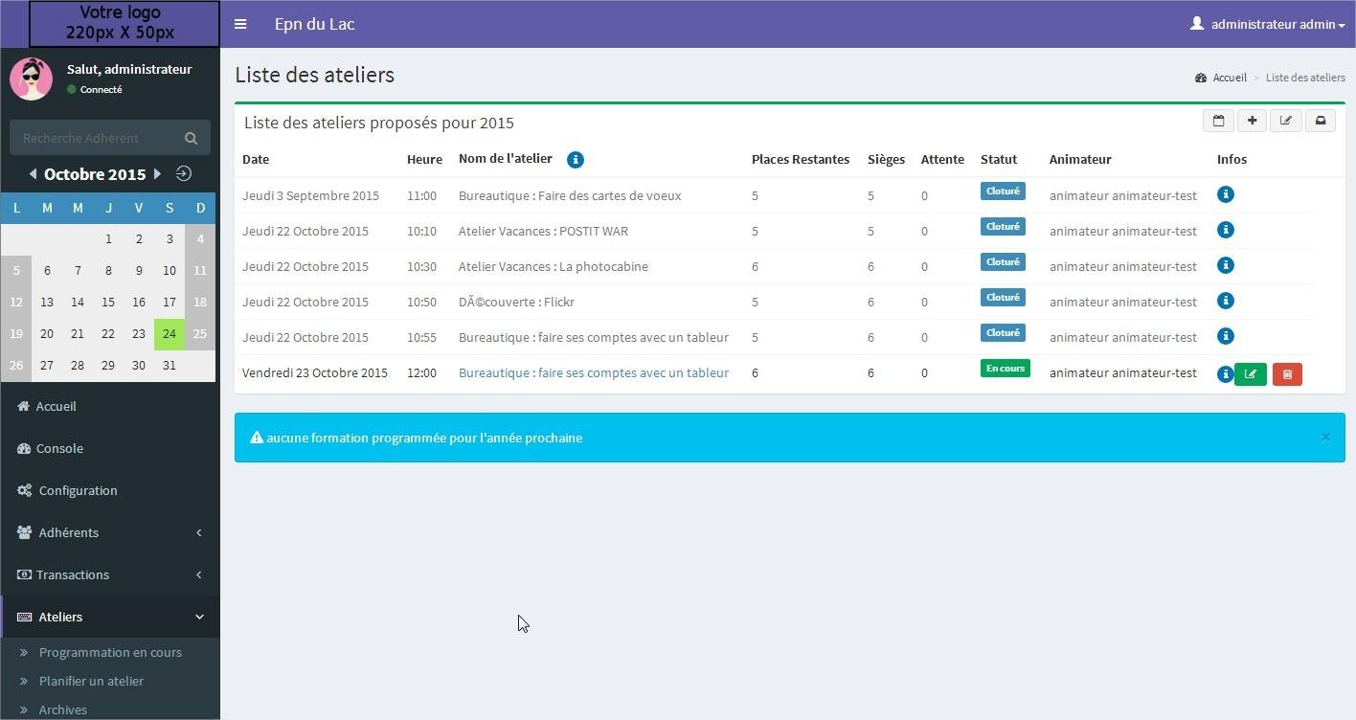Open info icon for POSTIT WAR atelier

[1225, 230]
